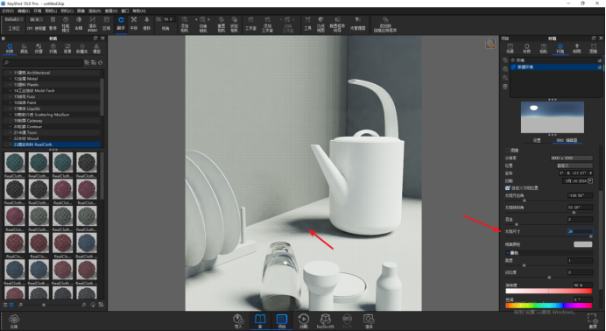The image size is (606, 331).
Task: Open the Animation panel from bottom bar
Action: (x=303, y=321)
